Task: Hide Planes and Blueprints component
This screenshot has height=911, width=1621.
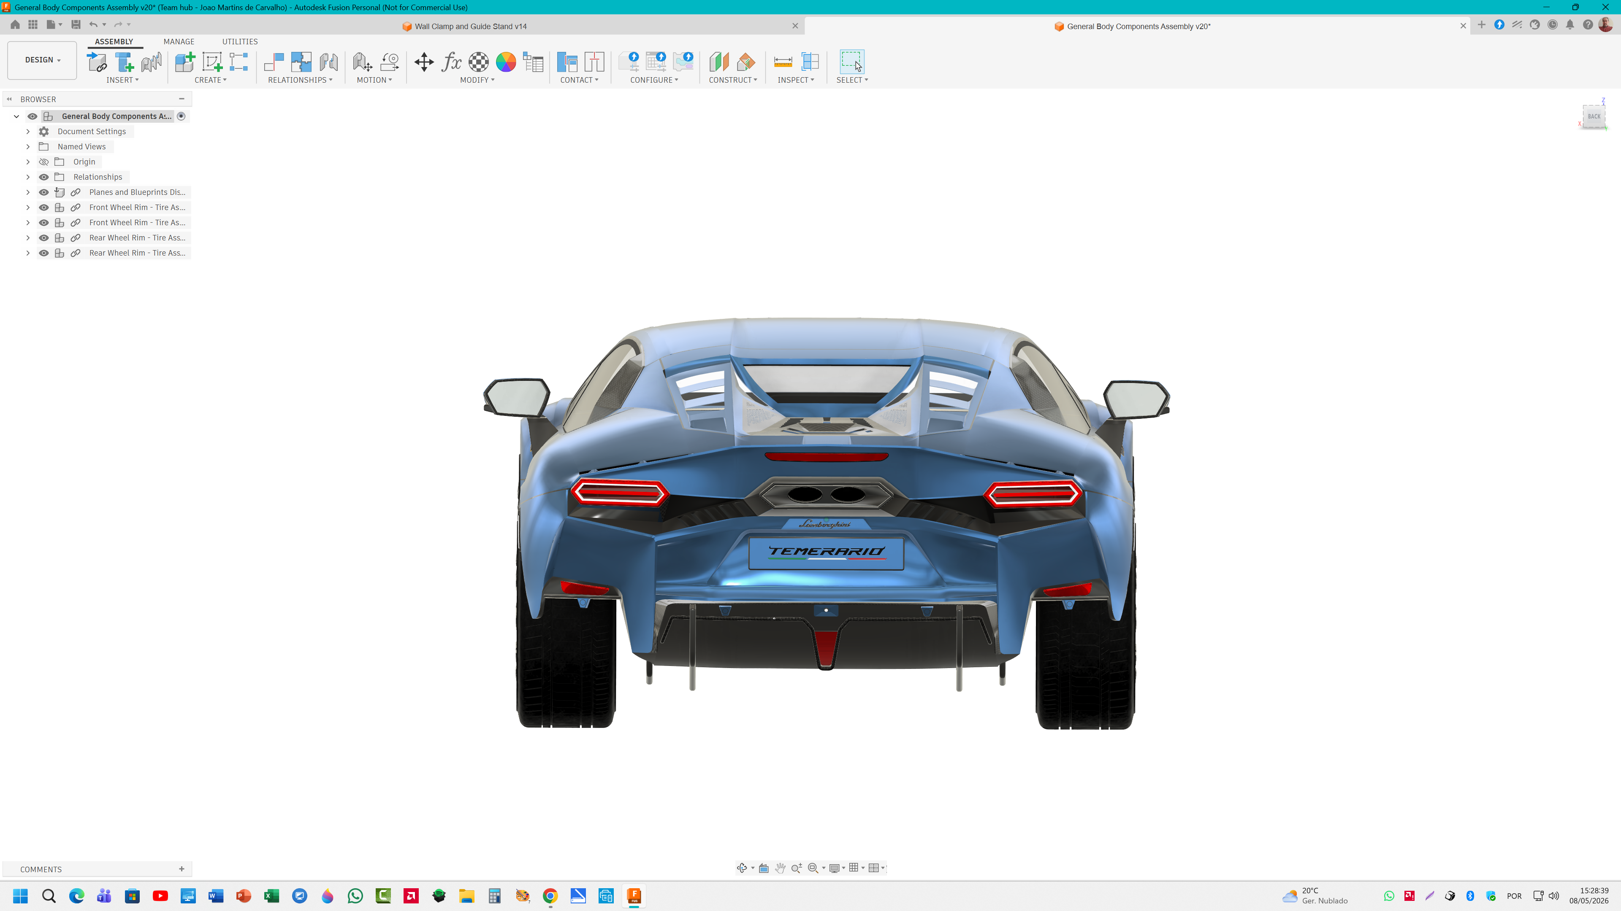Action: (x=43, y=192)
